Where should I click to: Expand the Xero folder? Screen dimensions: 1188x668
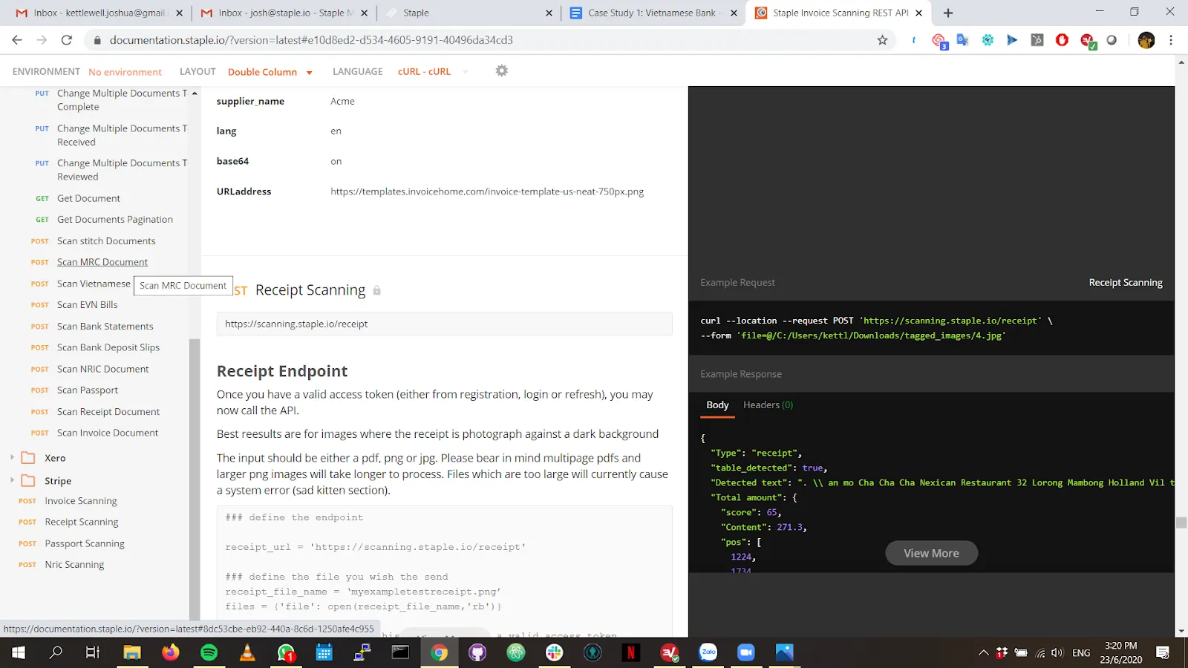tap(12, 458)
